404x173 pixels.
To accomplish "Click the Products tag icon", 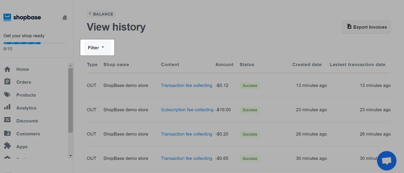I will tap(7, 95).
